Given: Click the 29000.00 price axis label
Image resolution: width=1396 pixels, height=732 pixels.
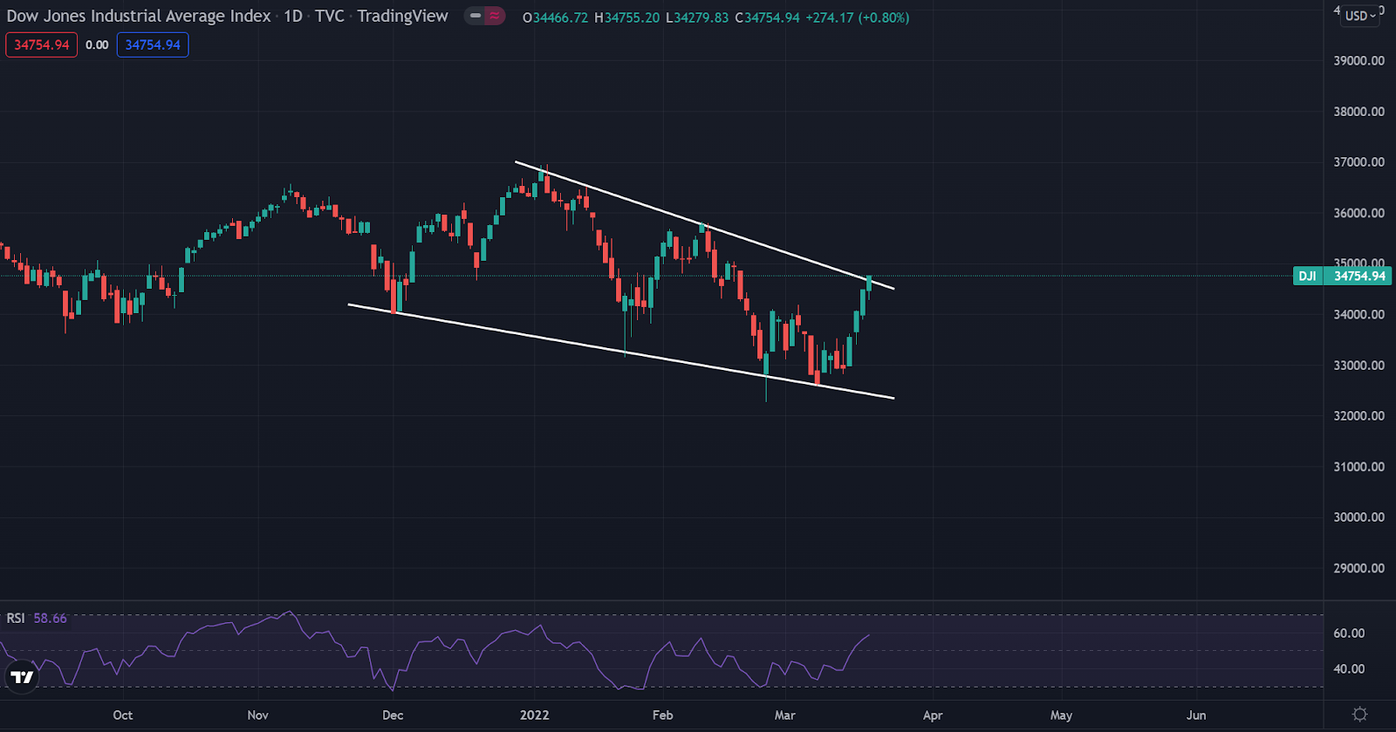Looking at the screenshot, I should pos(1359,568).
